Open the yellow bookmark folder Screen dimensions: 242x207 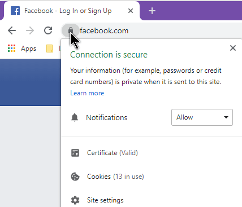[x=50, y=49]
